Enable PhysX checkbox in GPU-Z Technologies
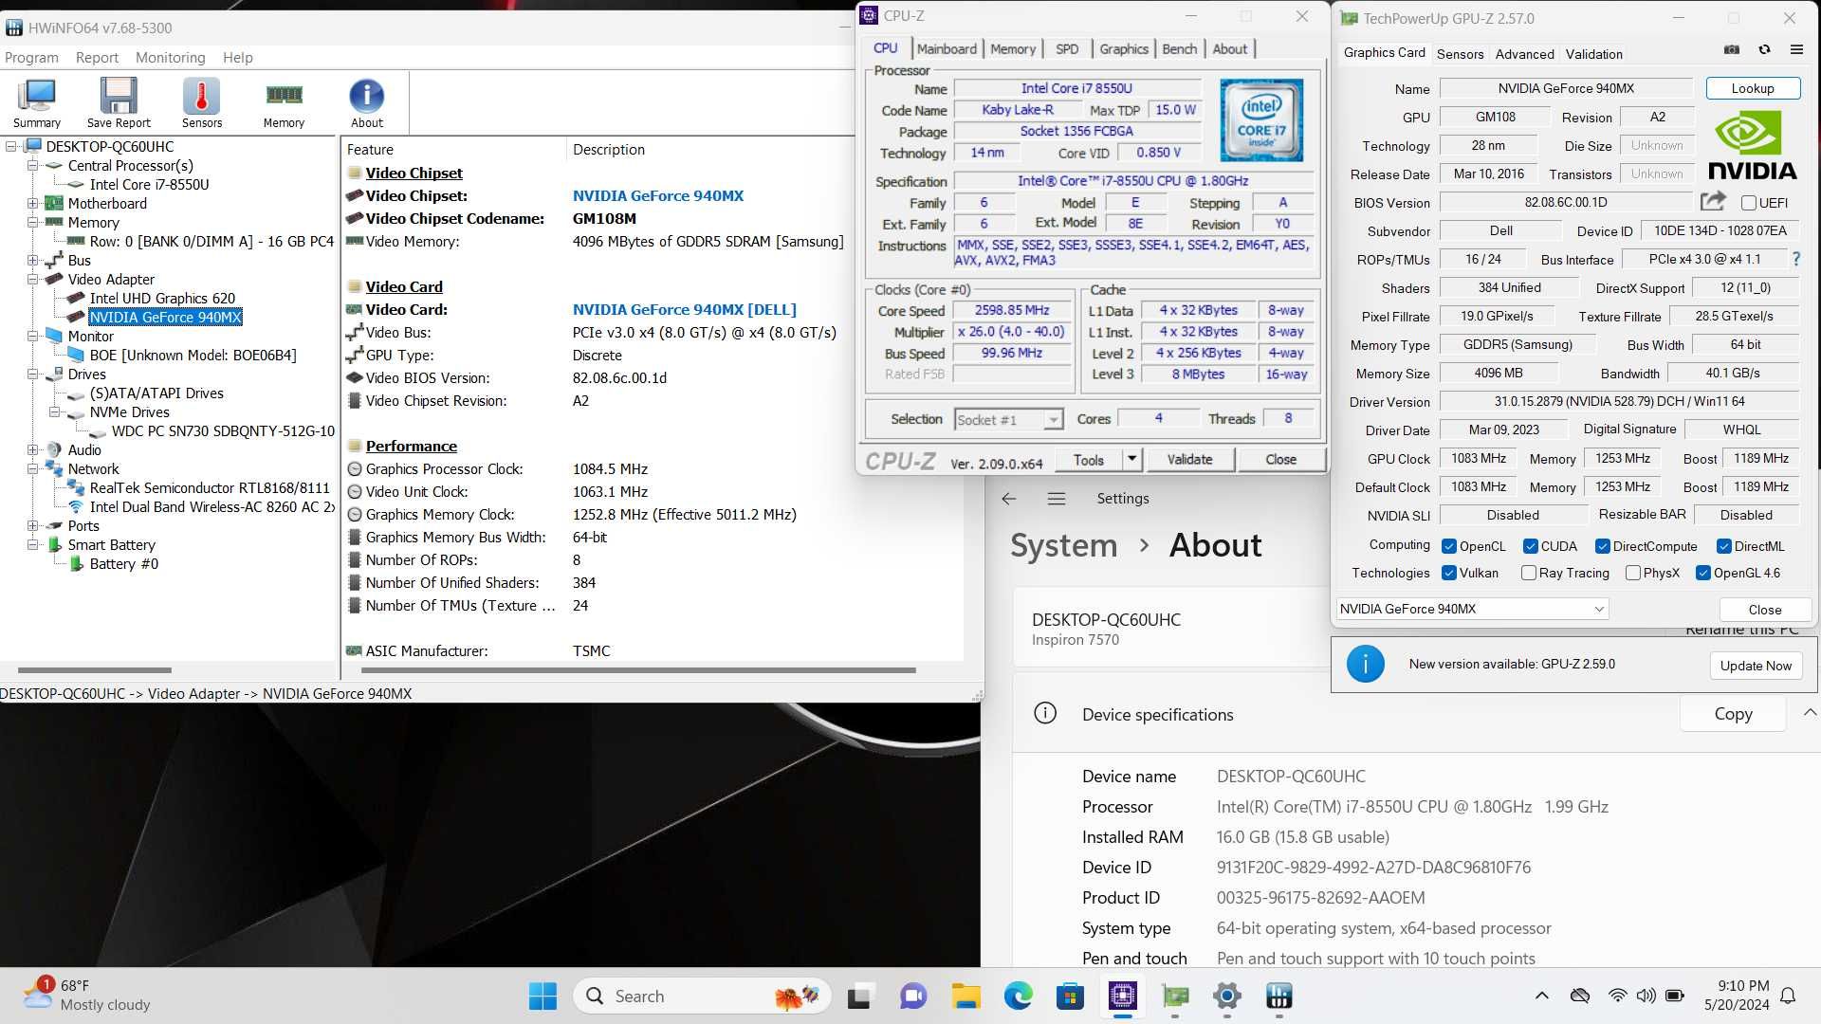The width and height of the screenshot is (1821, 1024). coord(1624,573)
